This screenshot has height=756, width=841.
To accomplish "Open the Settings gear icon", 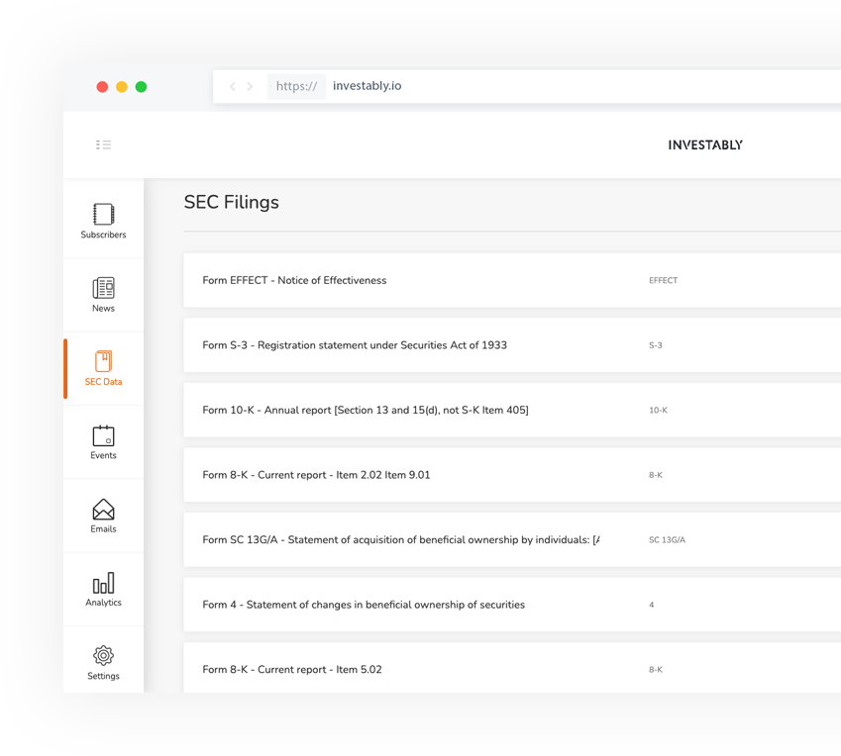I will pos(103,656).
